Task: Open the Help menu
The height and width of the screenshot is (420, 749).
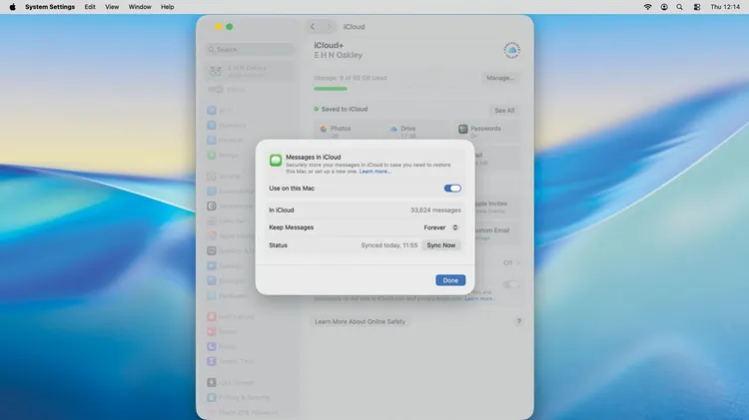Action: click(167, 7)
